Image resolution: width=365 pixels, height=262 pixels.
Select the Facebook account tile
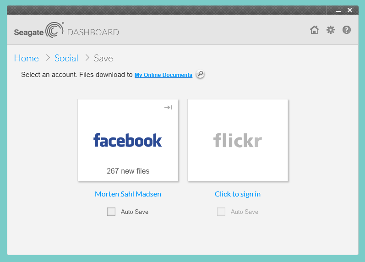click(128, 140)
